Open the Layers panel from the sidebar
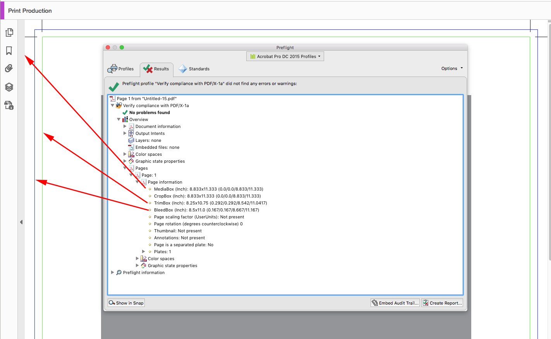Image resolution: width=551 pixels, height=339 pixels. tap(9, 87)
